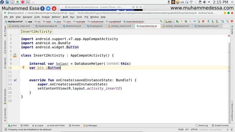
Task: Click the volume speaker icon in system tray
Action: [x=205, y=2]
